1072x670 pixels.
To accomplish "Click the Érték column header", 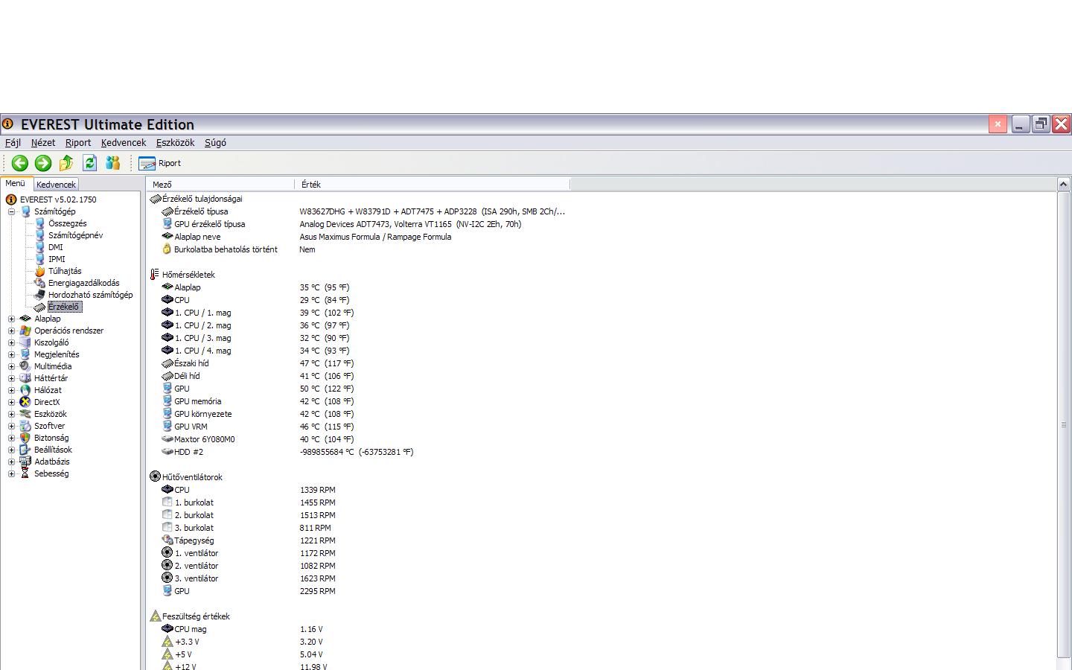I will pyautogui.click(x=432, y=184).
